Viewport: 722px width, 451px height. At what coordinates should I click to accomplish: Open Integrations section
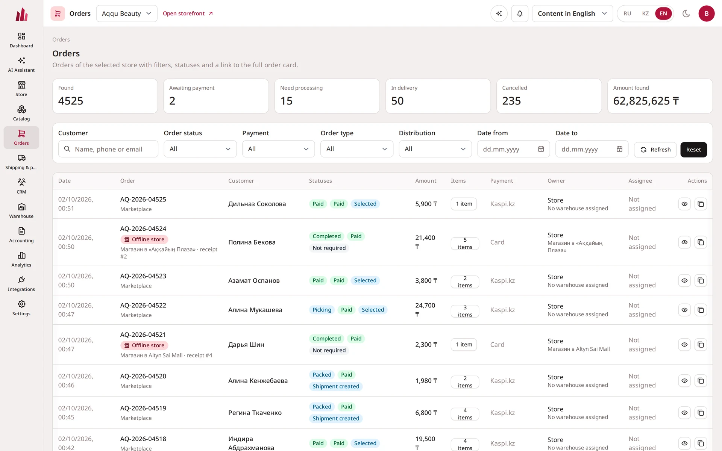21,284
